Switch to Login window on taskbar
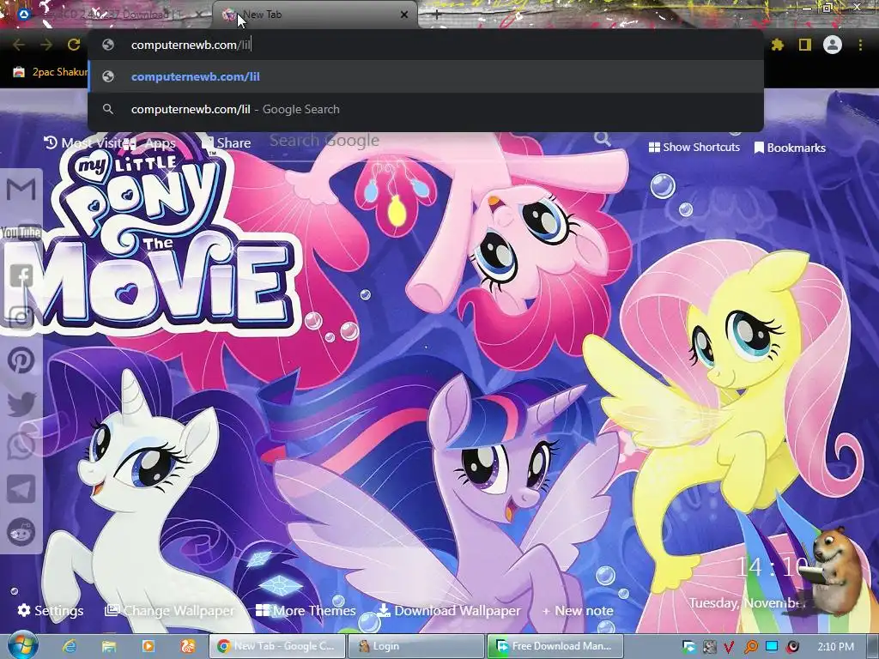The width and height of the screenshot is (879, 659). click(416, 646)
